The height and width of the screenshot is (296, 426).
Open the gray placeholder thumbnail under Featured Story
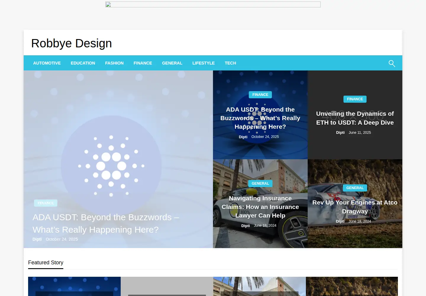click(167, 286)
